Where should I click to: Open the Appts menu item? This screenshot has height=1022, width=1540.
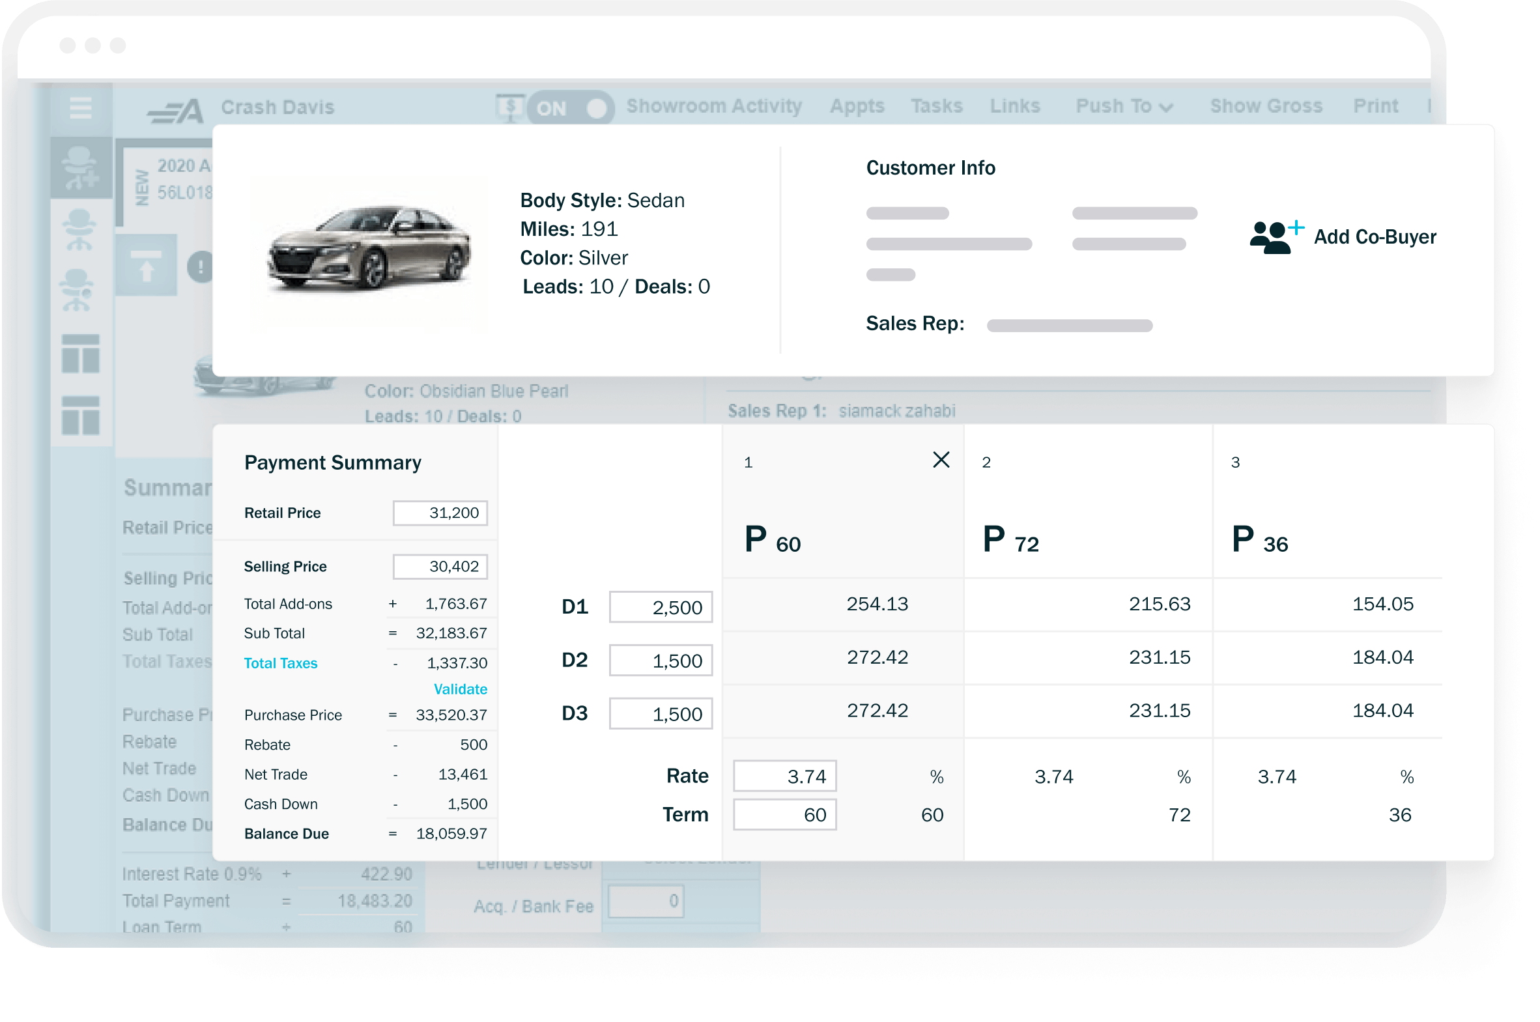click(x=857, y=106)
